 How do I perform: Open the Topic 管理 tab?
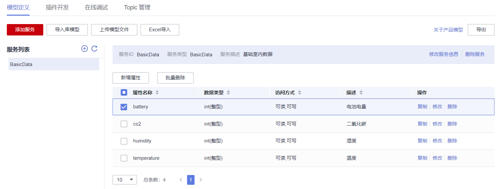[x=137, y=7]
